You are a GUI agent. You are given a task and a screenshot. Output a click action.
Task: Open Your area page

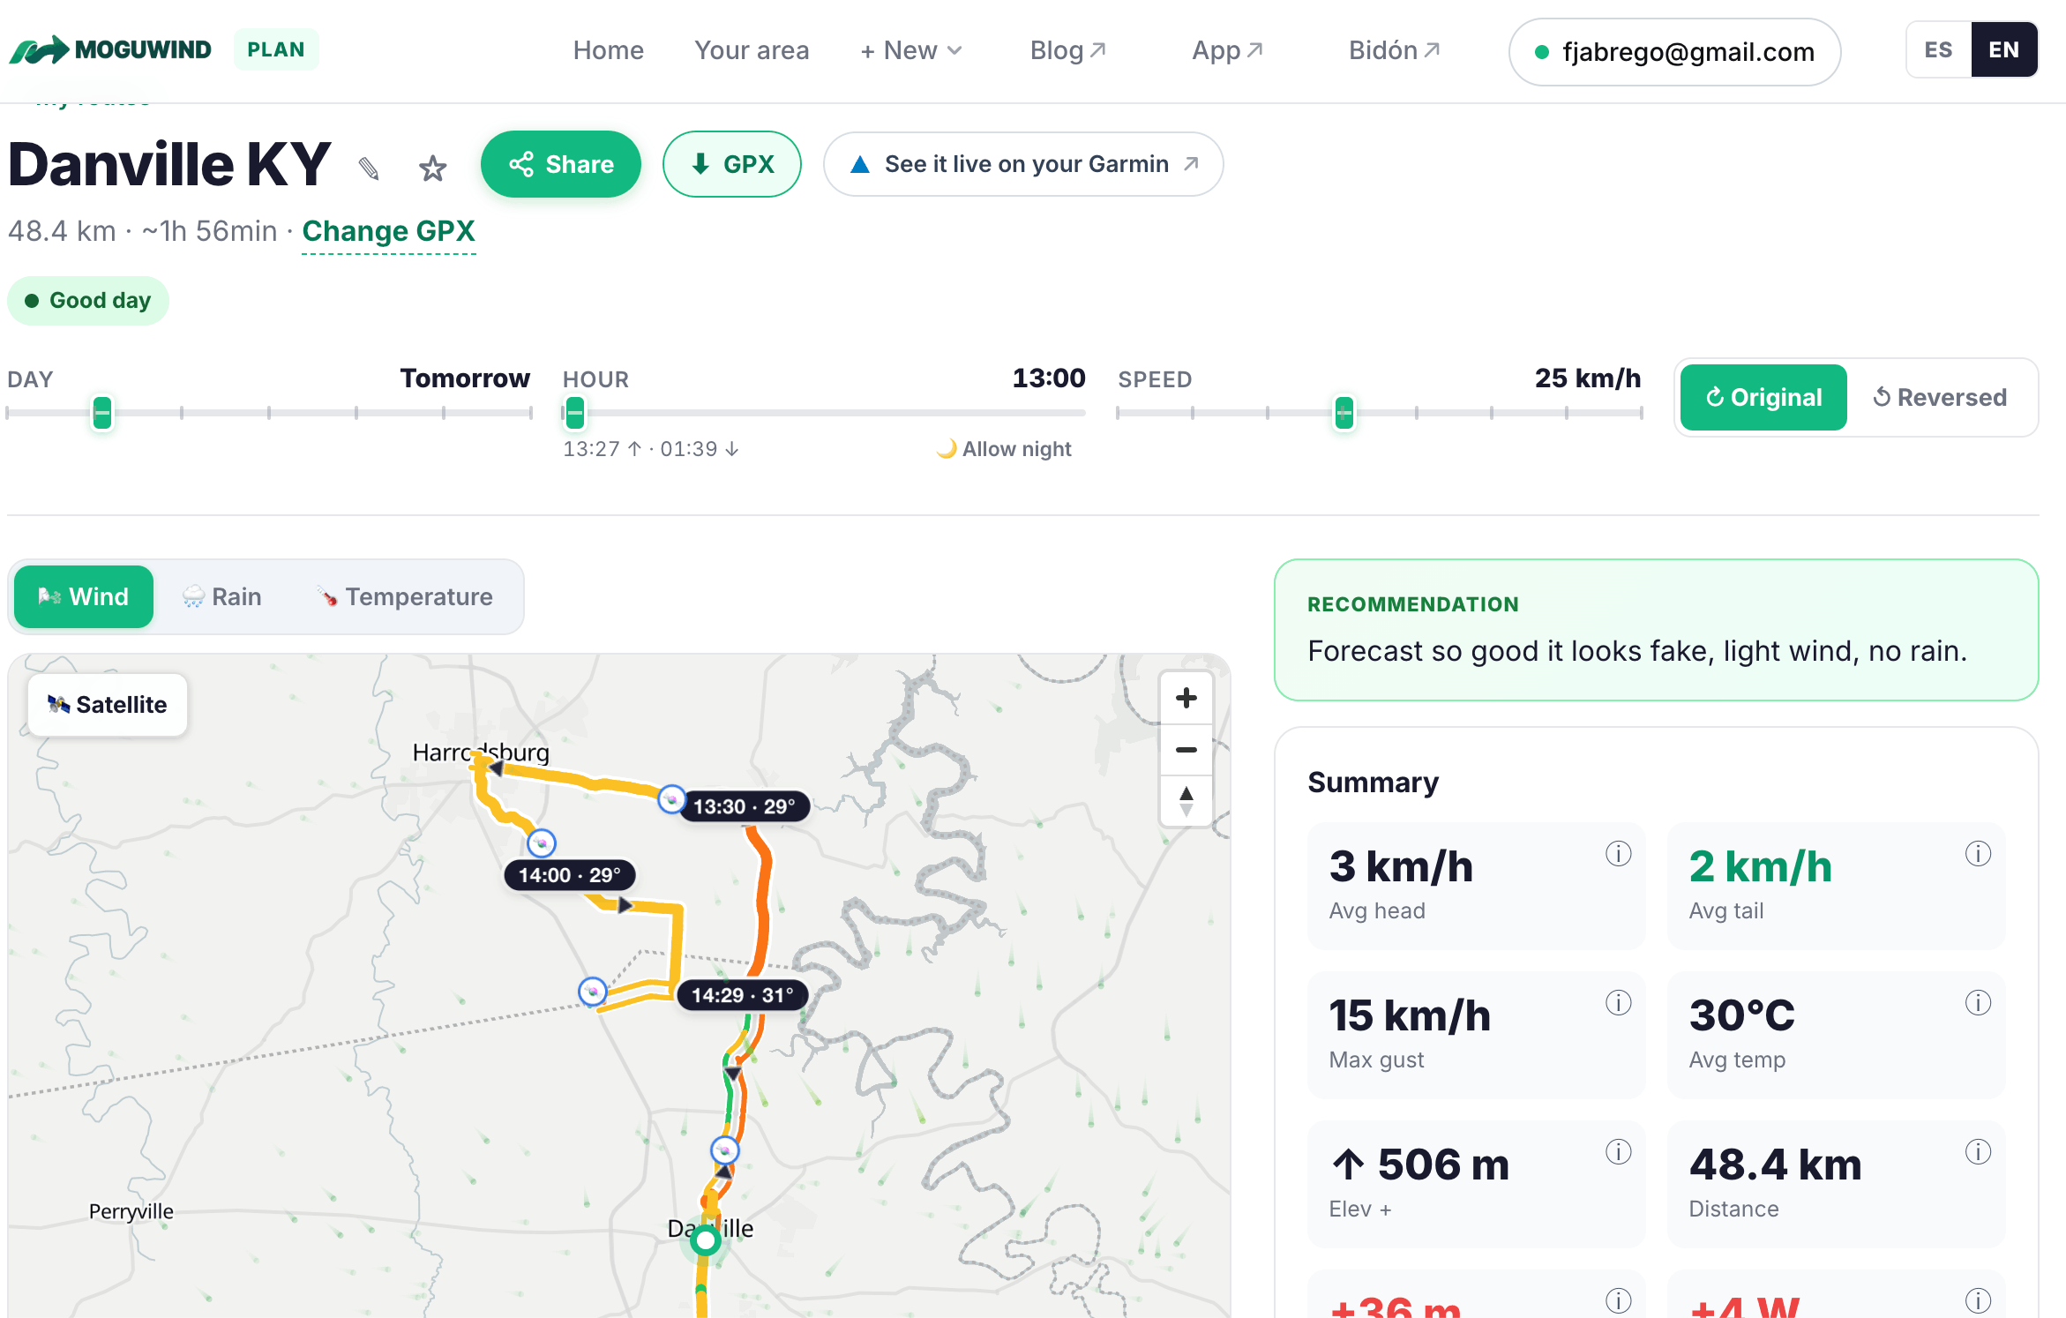[x=752, y=50]
